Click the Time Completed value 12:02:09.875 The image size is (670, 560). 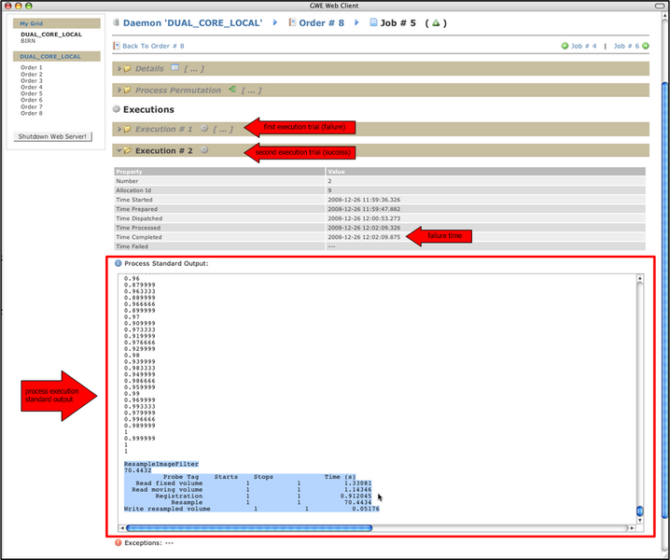pos(364,237)
